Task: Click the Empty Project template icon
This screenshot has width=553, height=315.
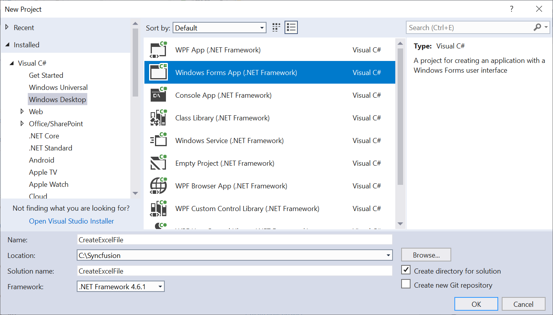Action: pyautogui.click(x=159, y=163)
